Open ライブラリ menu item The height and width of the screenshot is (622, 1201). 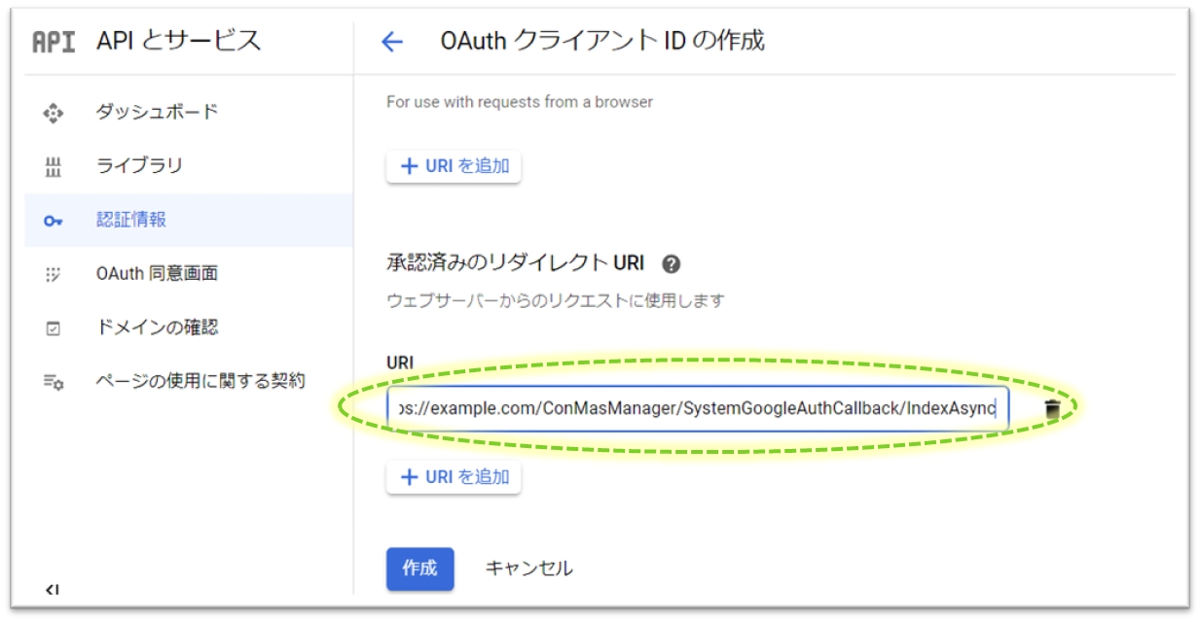139,166
